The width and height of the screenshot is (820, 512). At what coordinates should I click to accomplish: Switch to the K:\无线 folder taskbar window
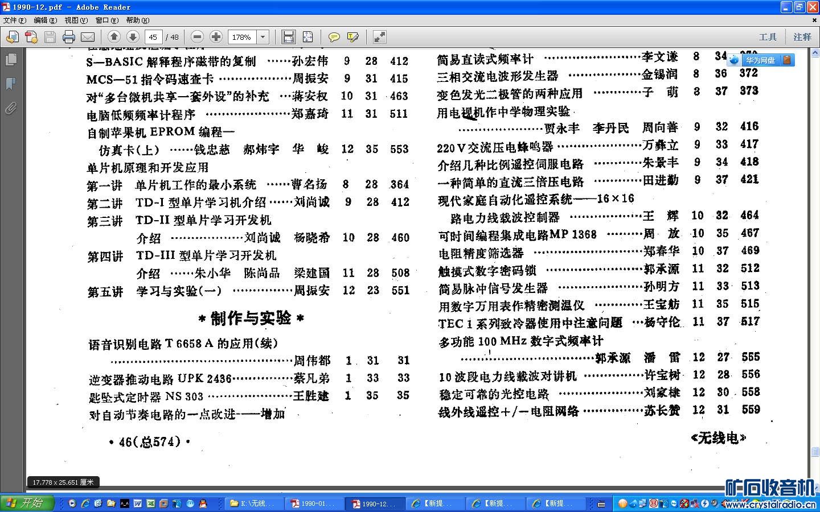click(253, 503)
